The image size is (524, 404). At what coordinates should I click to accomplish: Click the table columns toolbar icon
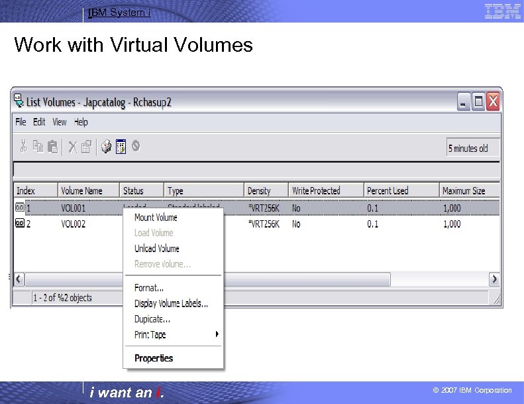click(121, 147)
